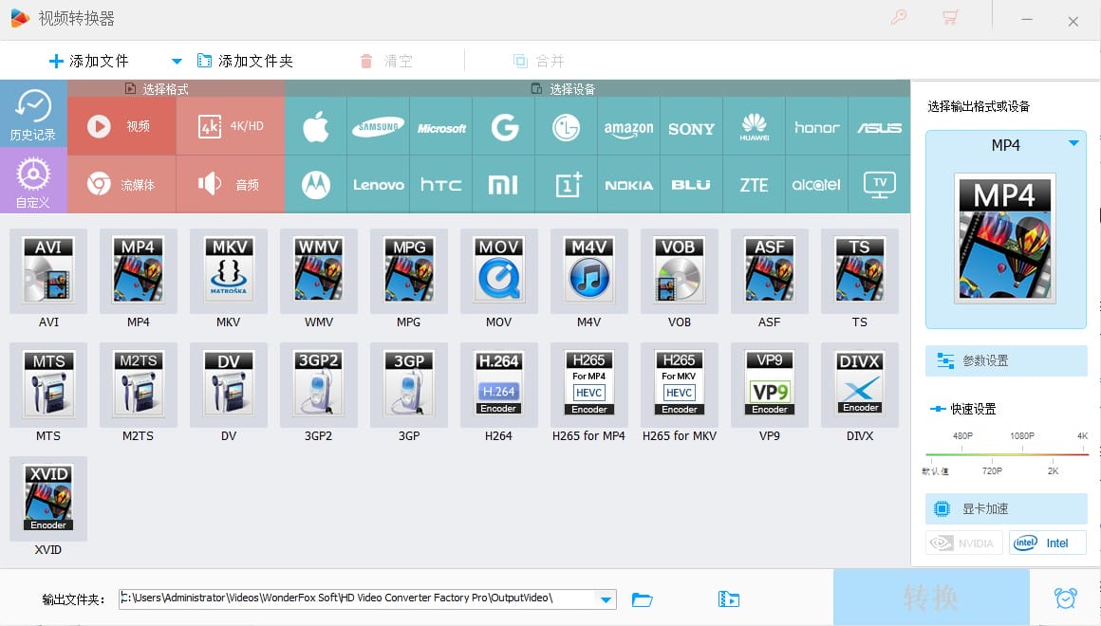This screenshot has height=626, width=1101.
Task: Open 参数设置 parameter settings
Action: tap(1006, 360)
